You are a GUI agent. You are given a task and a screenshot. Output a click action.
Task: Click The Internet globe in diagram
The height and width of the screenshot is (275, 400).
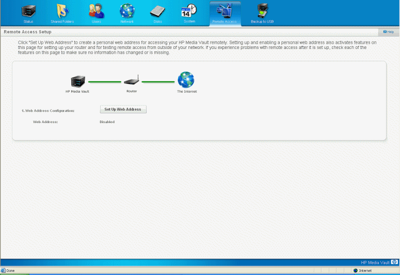point(186,80)
